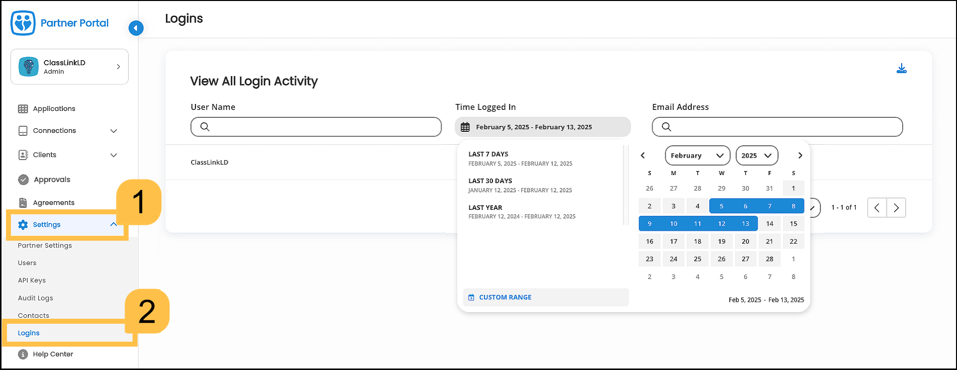Go to next month in calendar
This screenshot has width=957, height=370.
[x=800, y=156]
